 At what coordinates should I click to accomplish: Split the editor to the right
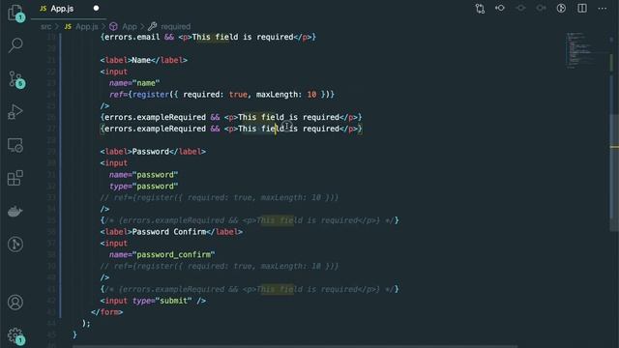point(582,9)
